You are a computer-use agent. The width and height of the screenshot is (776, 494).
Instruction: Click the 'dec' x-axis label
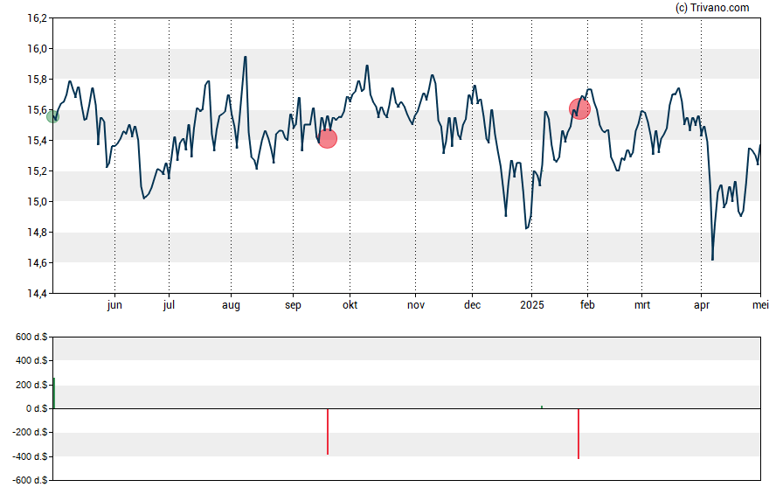472,305
